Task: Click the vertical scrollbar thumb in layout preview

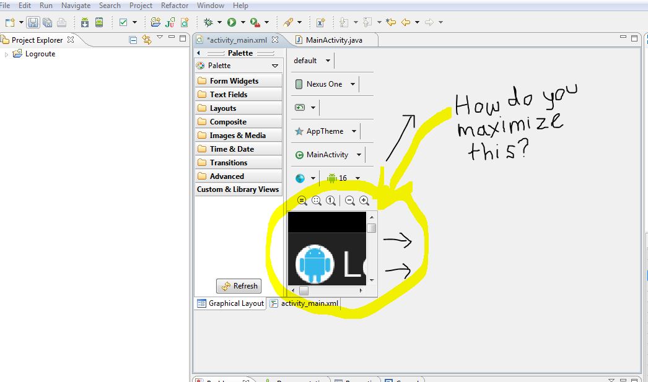Action: point(372,228)
